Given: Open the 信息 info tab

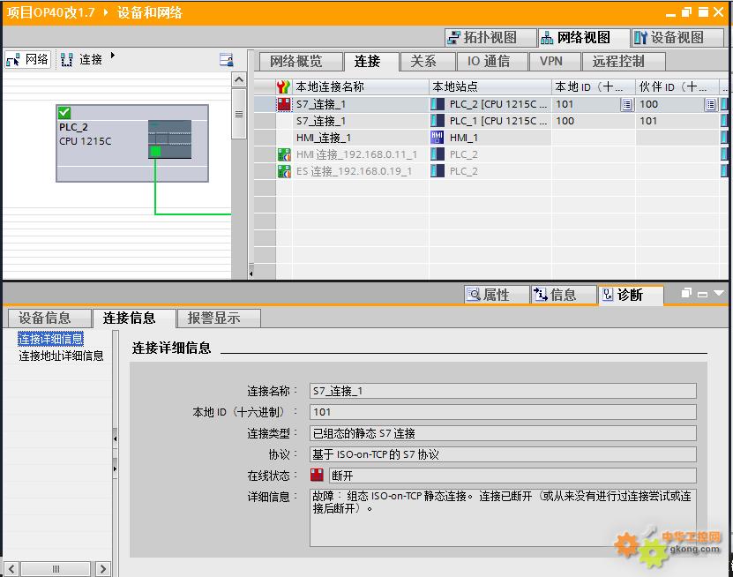Looking at the screenshot, I should (564, 295).
